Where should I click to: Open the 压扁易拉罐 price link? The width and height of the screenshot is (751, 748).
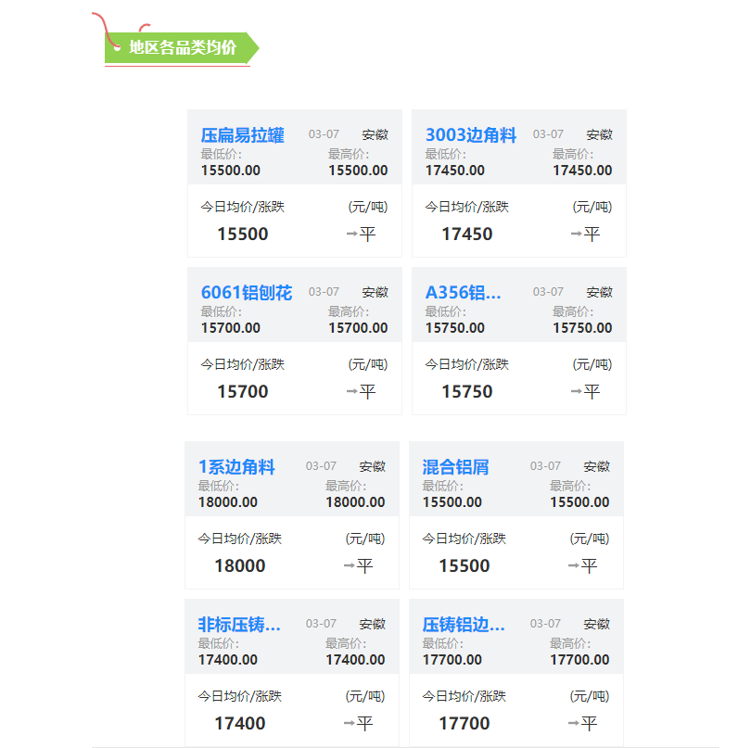pos(243,135)
